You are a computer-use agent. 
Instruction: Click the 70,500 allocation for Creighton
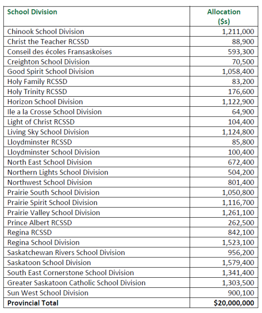coord(243,61)
